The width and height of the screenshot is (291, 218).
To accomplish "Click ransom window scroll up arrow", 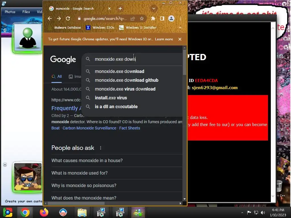I will click(x=273, y=28).
